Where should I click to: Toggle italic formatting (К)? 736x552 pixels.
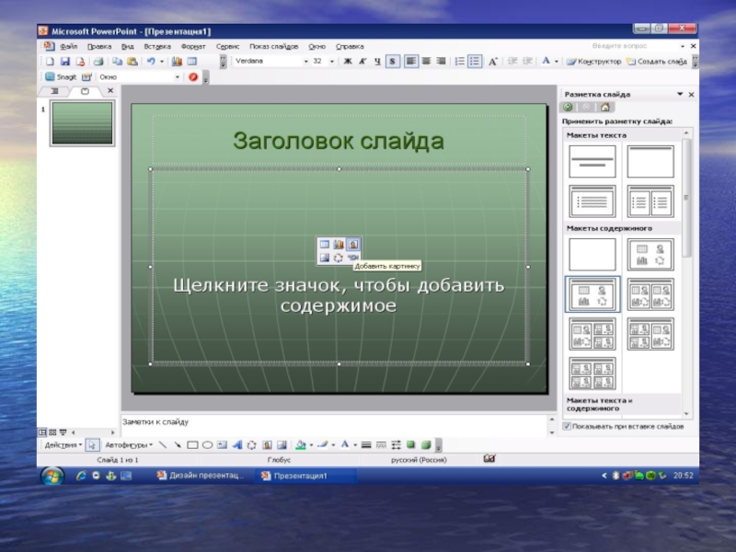point(362,62)
